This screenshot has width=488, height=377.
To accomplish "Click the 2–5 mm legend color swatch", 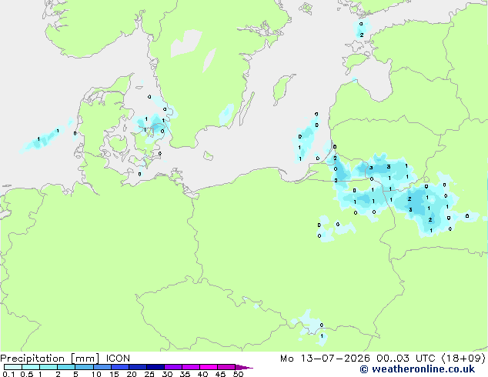I will [66, 367].
